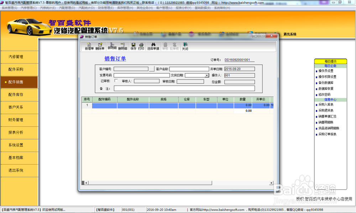Open 货品进销明细账 in info center
Viewport: 356px width, 213px height.
coord(329,128)
